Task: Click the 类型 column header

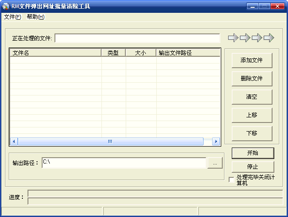Action: [x=113, y=53]
